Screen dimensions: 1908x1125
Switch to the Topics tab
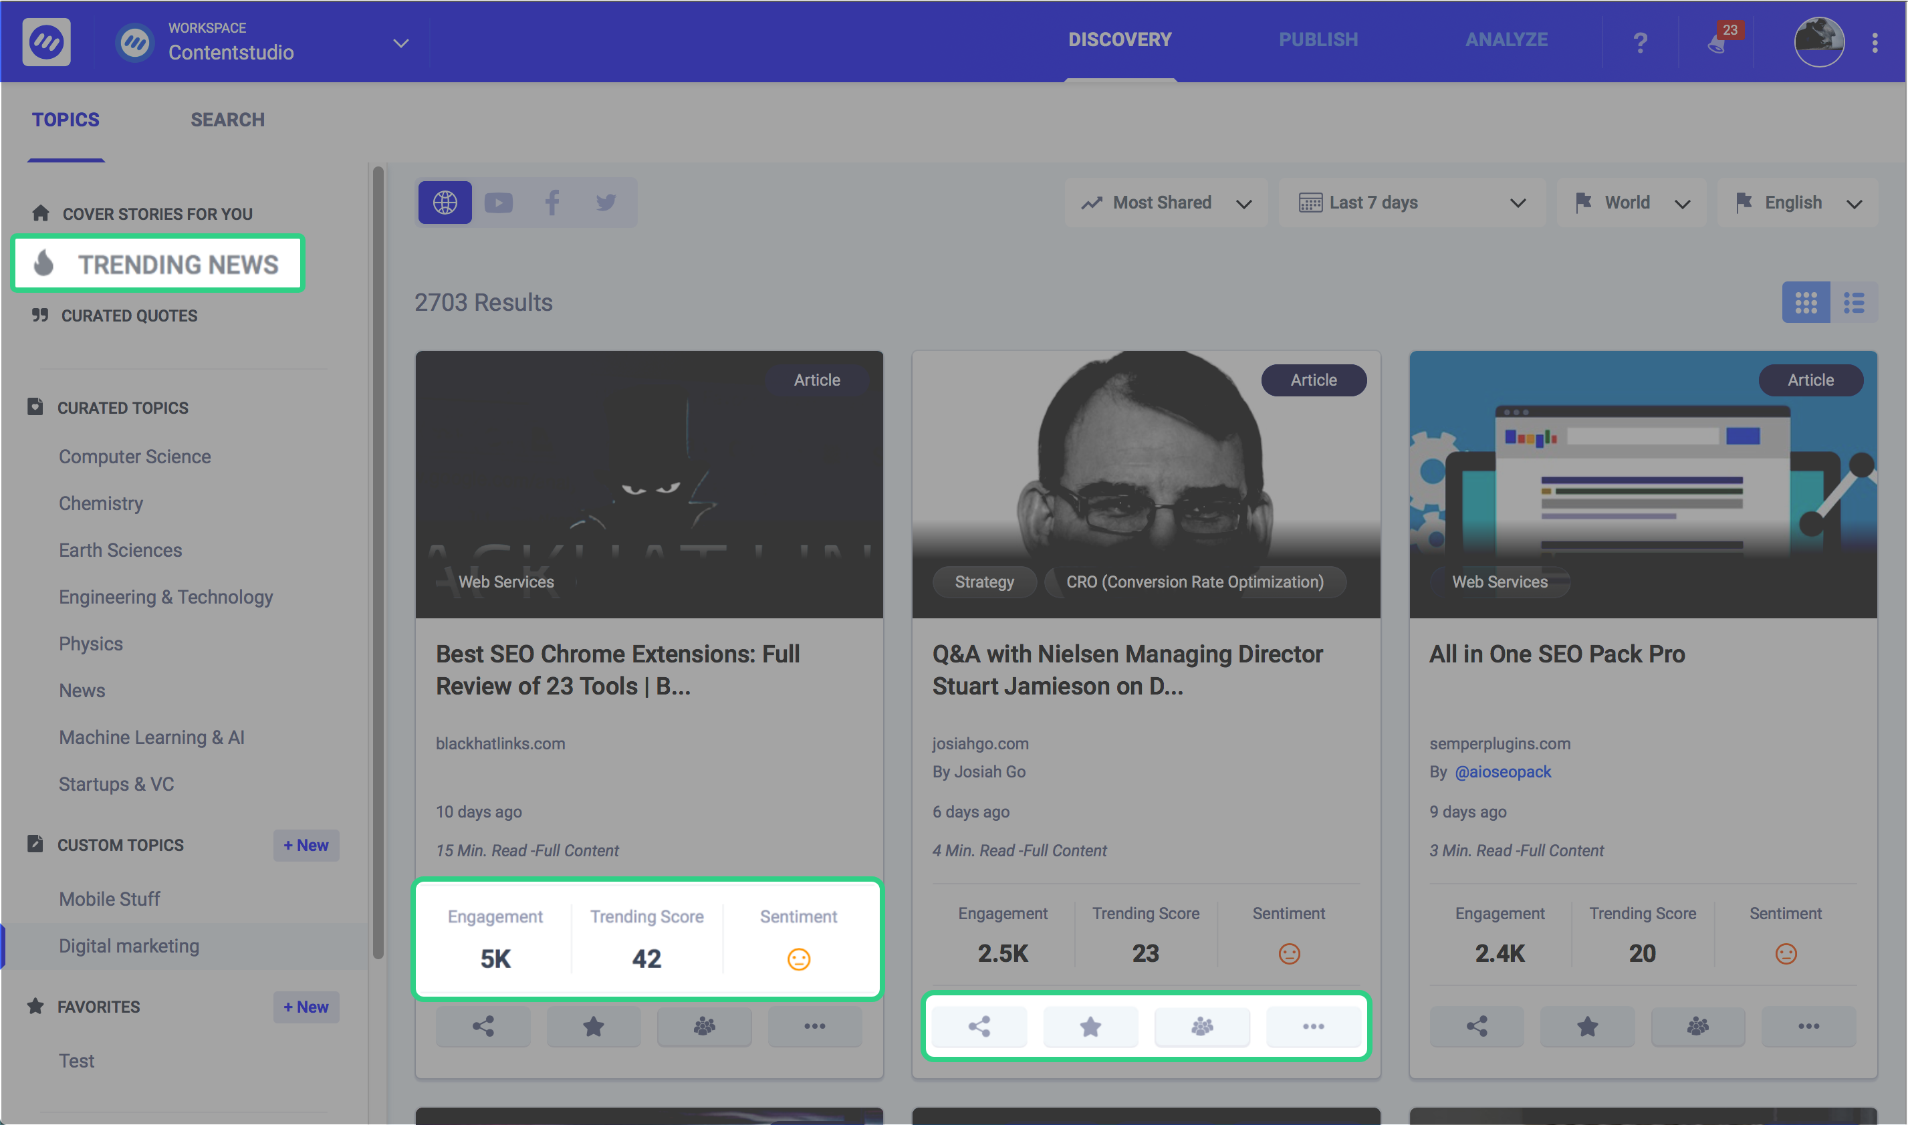click(x=66, y=120)
